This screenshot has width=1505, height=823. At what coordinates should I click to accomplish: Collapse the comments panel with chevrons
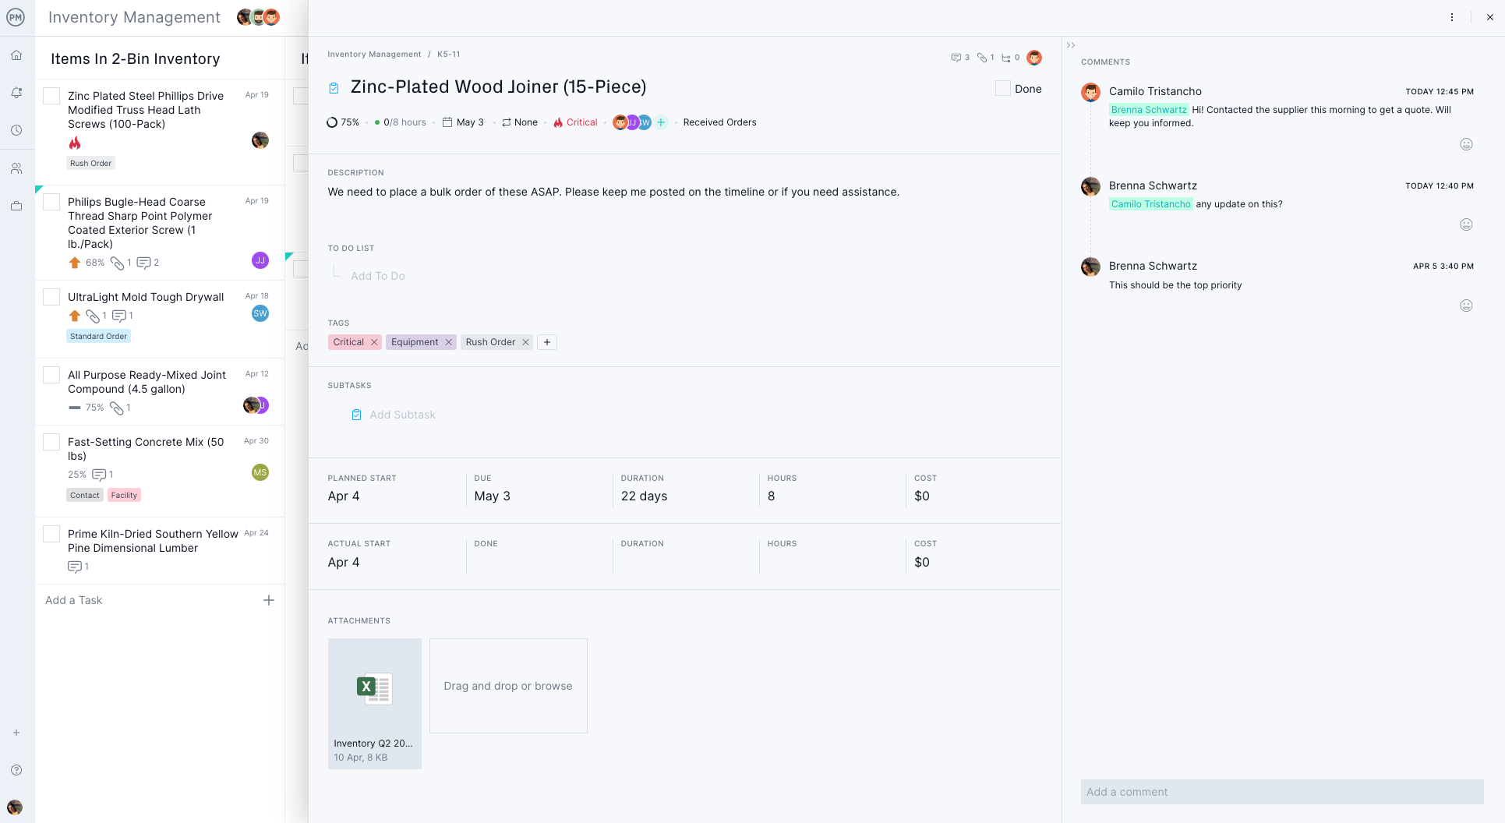(x=1071, y=45)
